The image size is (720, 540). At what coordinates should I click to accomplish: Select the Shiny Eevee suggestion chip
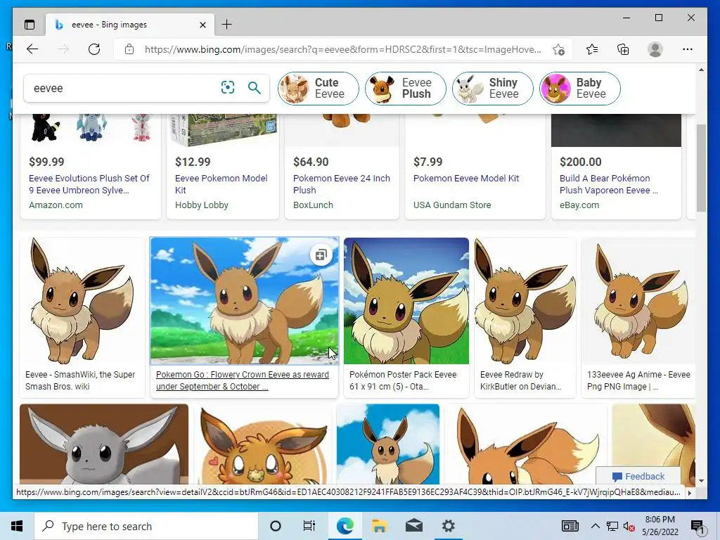click(493, 88)
